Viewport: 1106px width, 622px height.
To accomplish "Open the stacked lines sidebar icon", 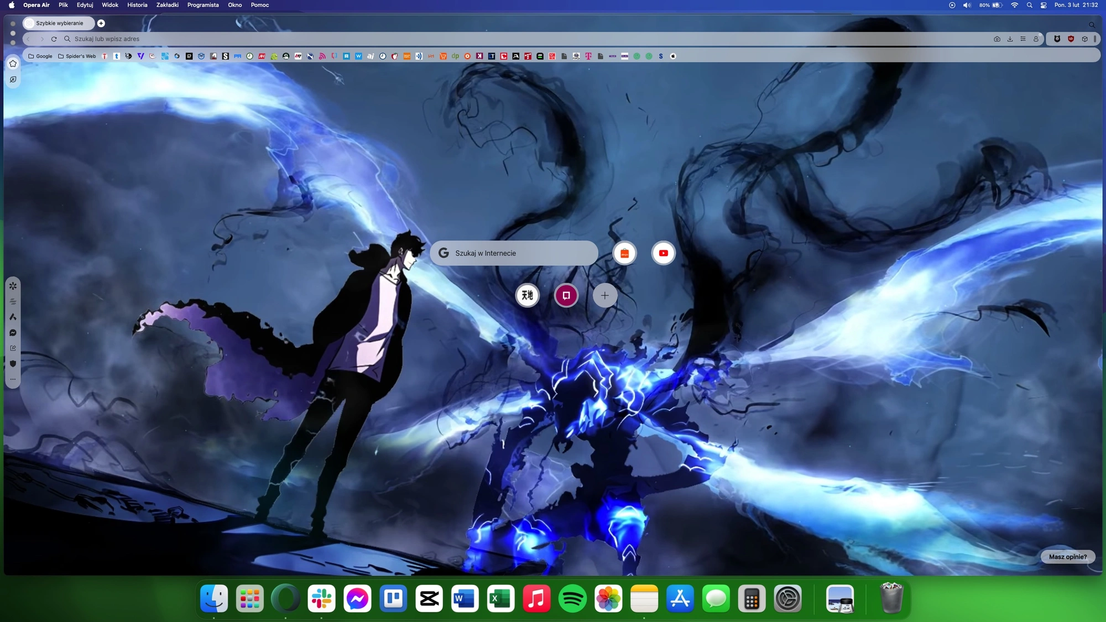I will coord(13,302).
